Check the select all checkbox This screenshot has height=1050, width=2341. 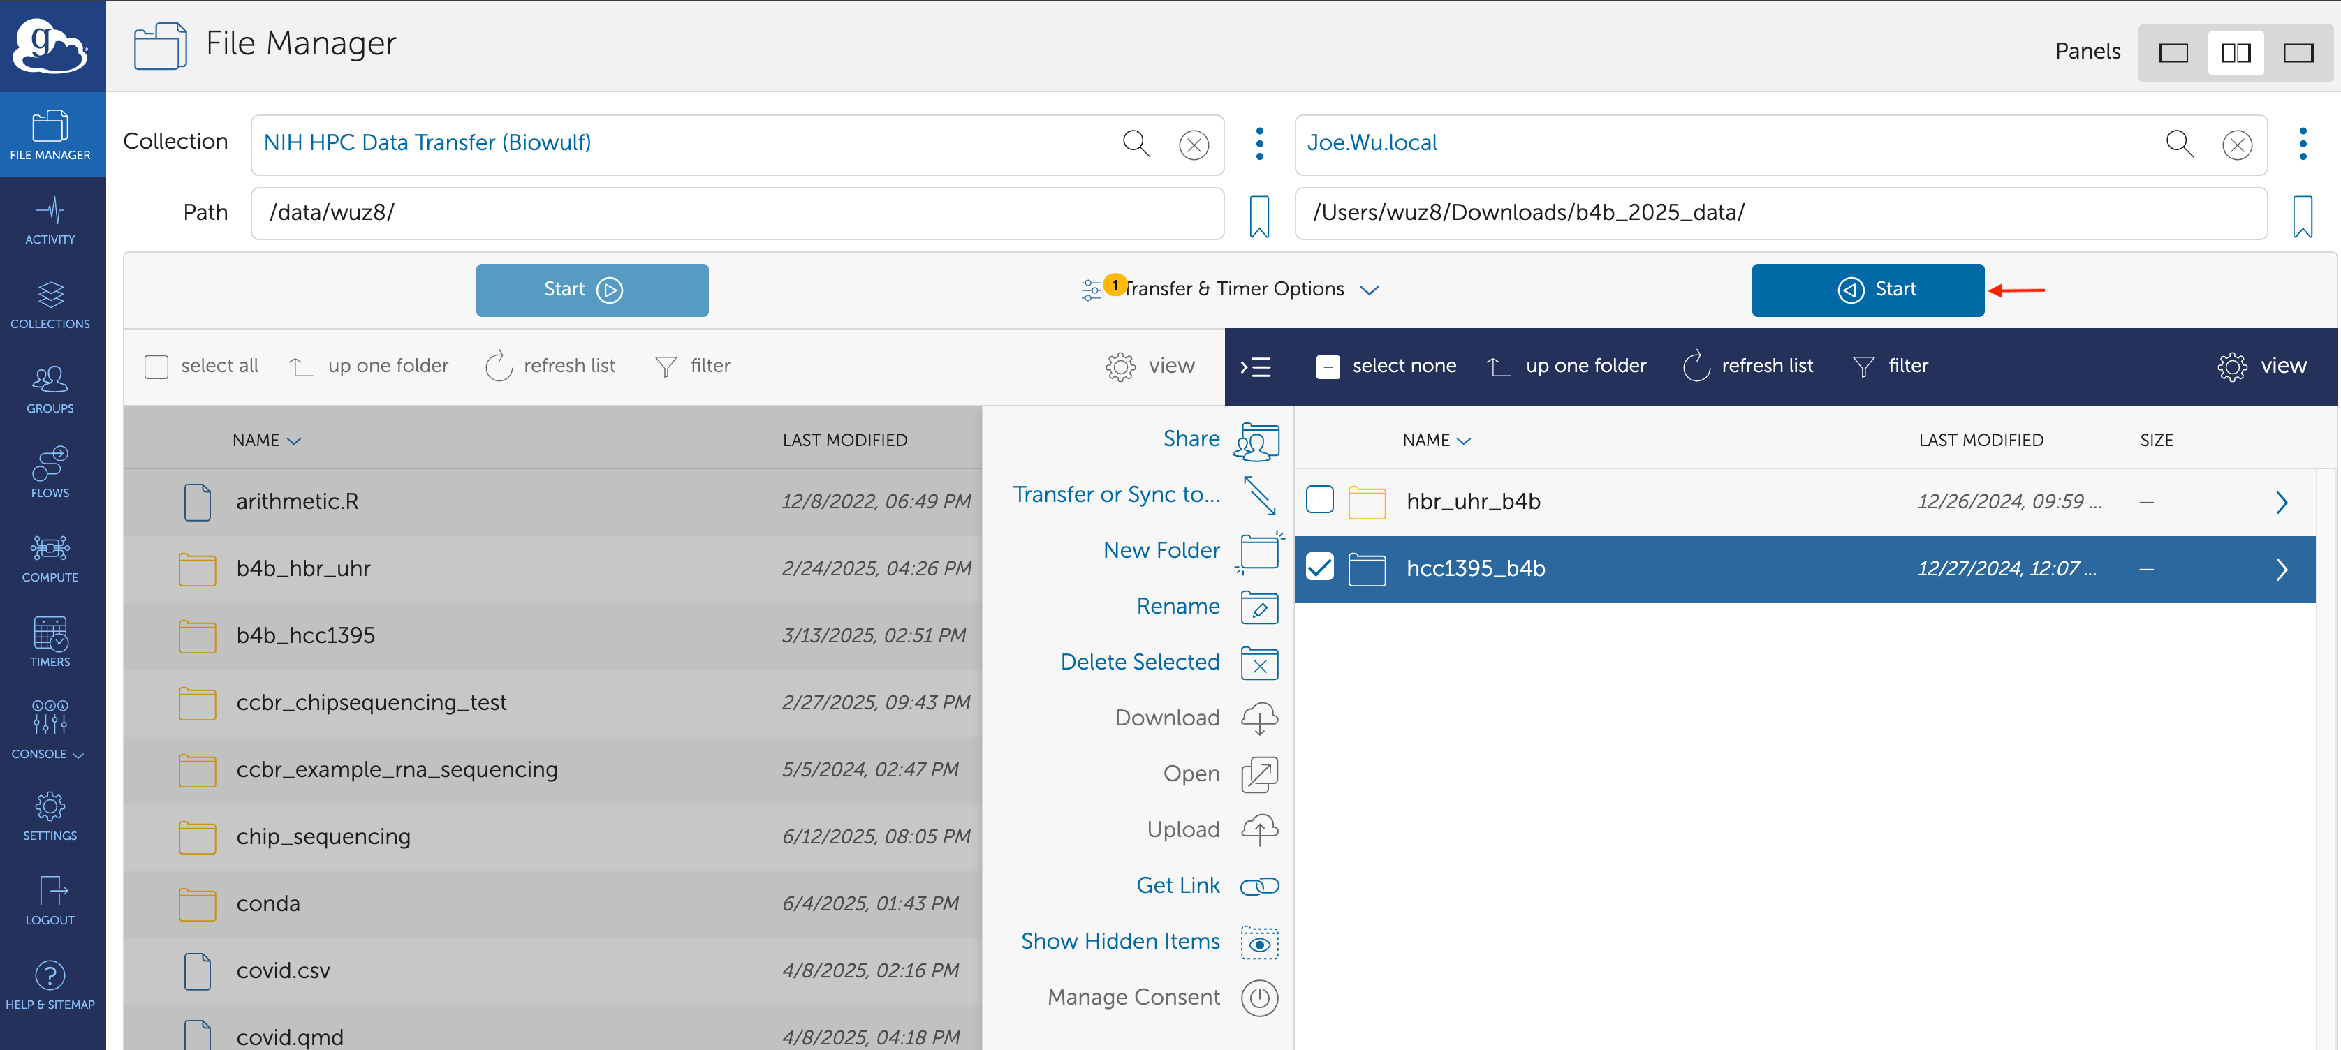pyautogui.click(x=156, y=366)
